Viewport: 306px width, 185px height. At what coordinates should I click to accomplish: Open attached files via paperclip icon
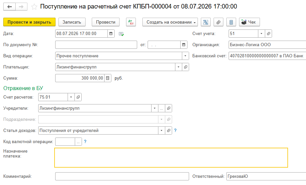pyautogui.click(x=218, y=22)
